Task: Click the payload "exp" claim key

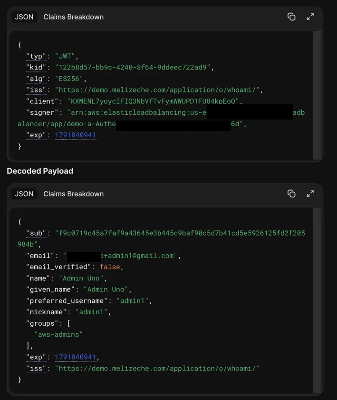Action: [x=36, y=357]
